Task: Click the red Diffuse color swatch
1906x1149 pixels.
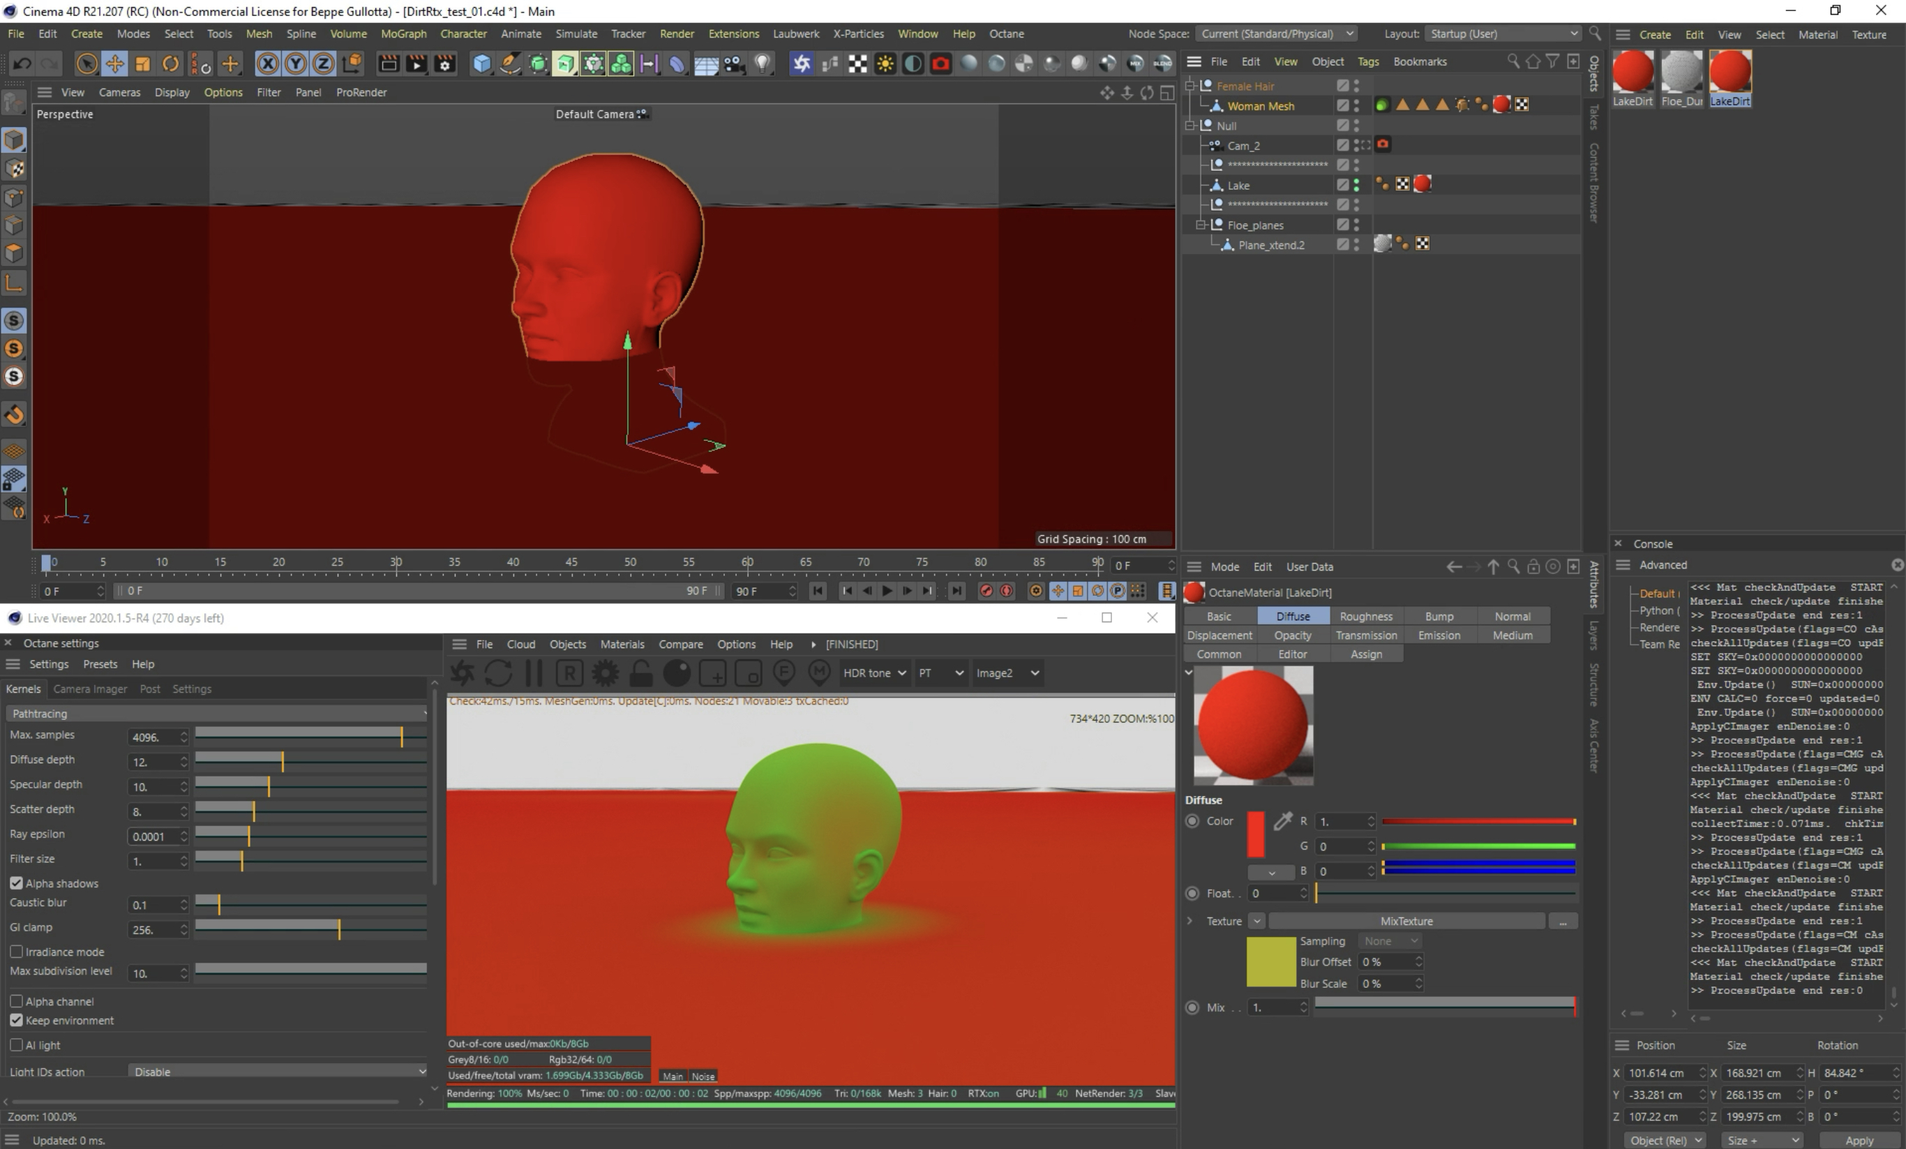Action: (x=1256, y=834)
